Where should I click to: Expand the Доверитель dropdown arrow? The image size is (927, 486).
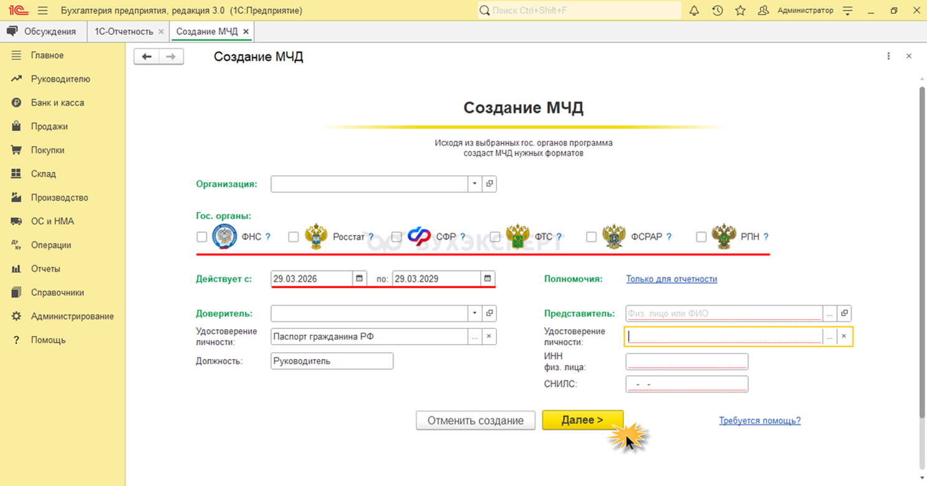tap(474, 313)
